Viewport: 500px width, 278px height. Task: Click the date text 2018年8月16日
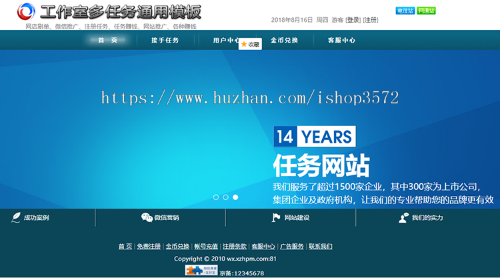tap(292, 20)
